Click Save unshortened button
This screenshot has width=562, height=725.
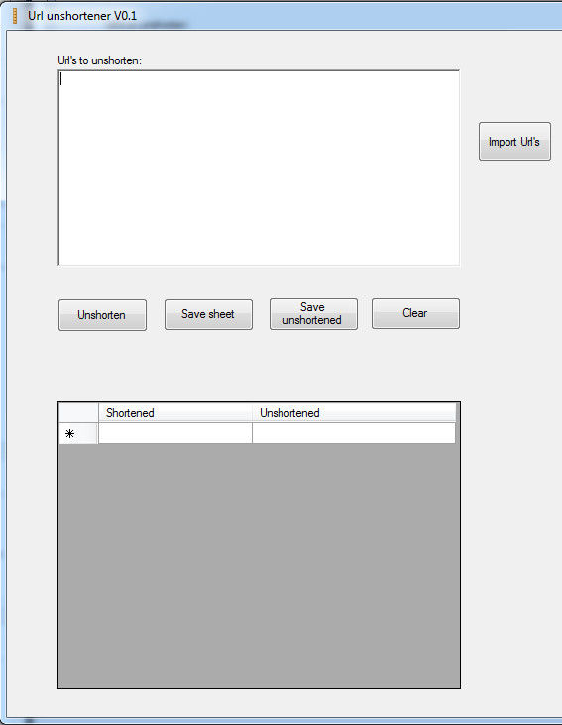click(x=313, y=314)
